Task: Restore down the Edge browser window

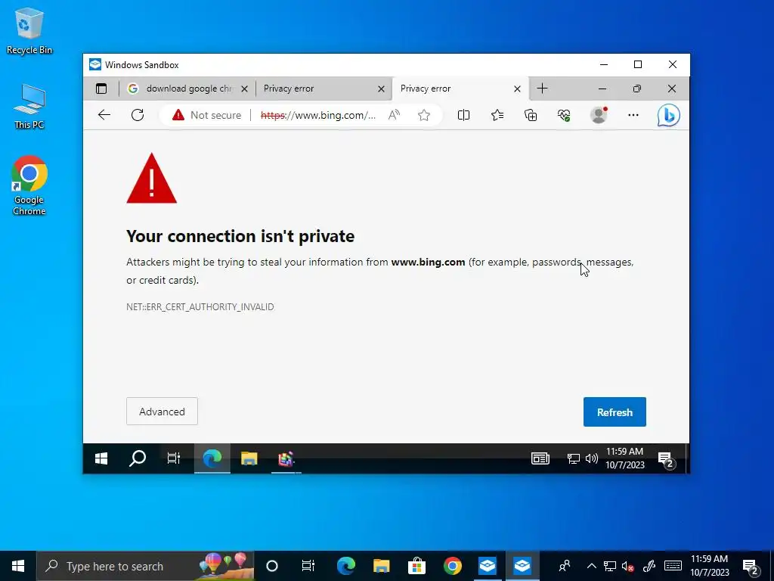Action: 636,89
